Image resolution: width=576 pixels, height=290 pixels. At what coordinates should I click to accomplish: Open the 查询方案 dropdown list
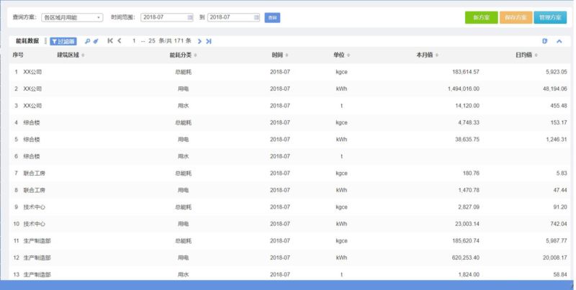pos(72,17)
